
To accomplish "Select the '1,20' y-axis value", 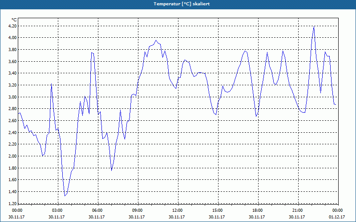I will click(x=13, y=203).
